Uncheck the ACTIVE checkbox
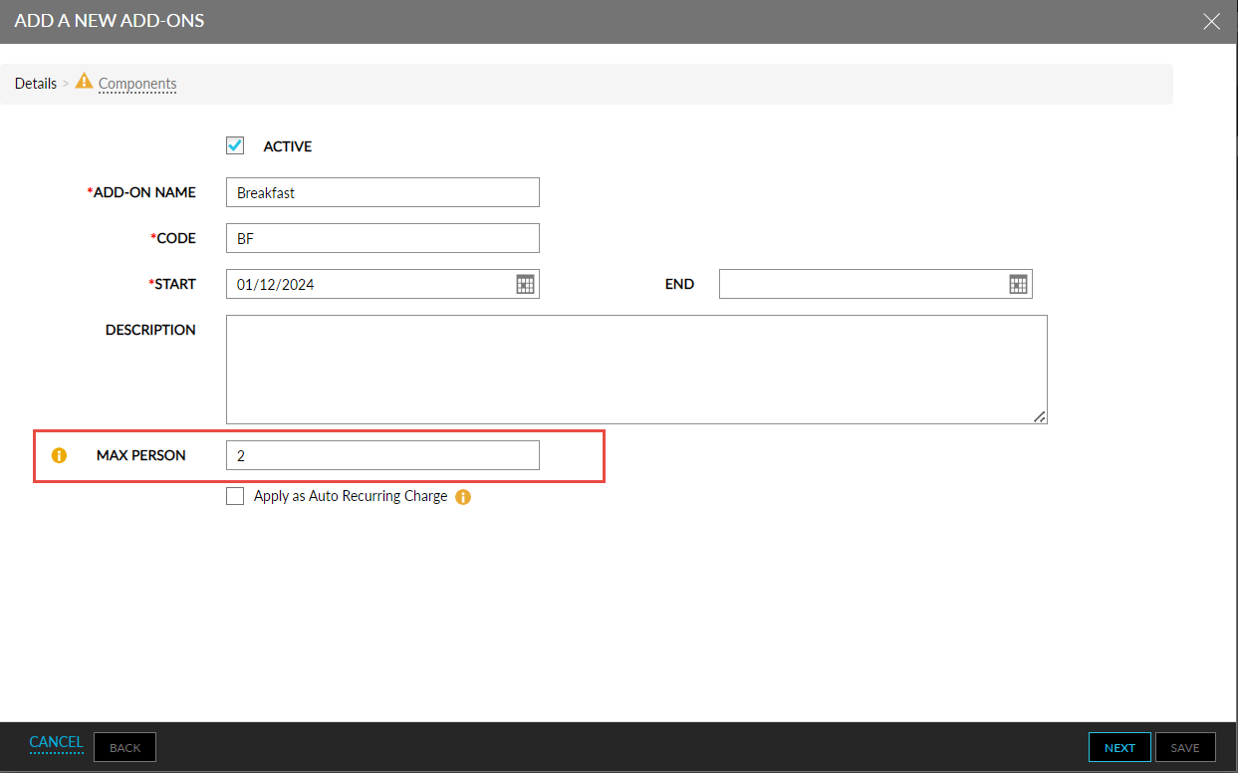The width and height of the screenshot is (1238, 773). point(235,146)
